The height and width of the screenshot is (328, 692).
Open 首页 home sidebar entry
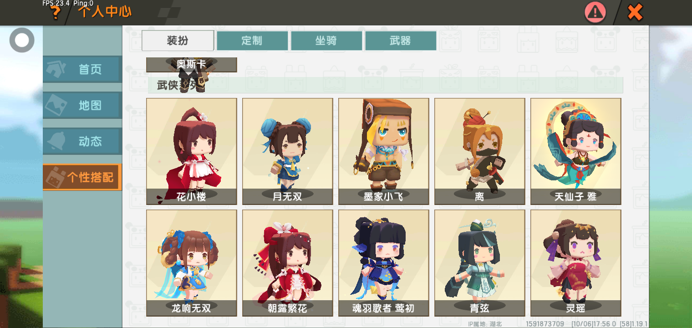click(82, 69)
